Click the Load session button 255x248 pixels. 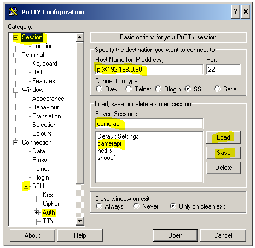click(223, 137)
